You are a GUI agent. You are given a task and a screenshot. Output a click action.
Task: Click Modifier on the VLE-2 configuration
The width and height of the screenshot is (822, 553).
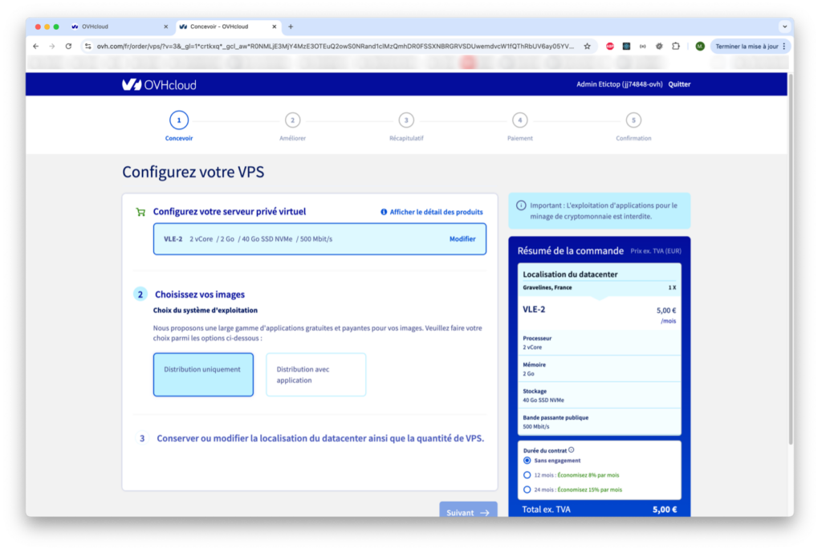pyautogui.click(x=462, y=239)
